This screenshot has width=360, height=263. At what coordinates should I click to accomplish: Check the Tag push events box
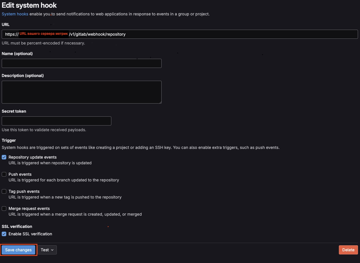tap(4, 191)
